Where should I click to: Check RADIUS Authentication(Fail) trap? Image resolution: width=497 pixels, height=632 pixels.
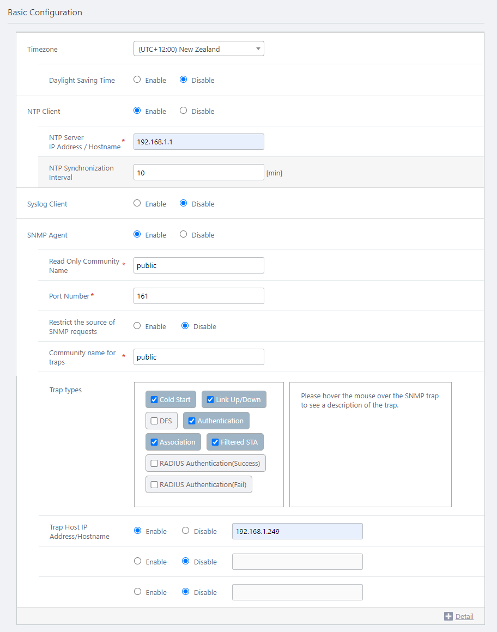tap(155, 484)
